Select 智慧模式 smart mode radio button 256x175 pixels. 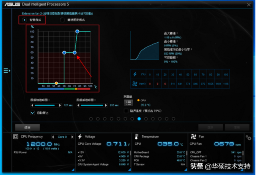click(x=24, y=20)
